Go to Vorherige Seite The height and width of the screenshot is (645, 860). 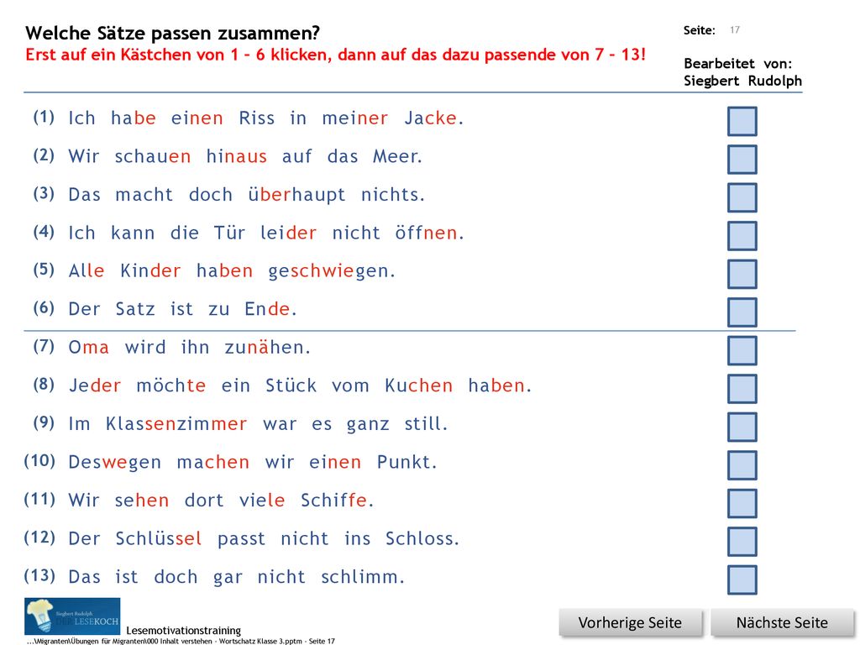pos(630,623)
